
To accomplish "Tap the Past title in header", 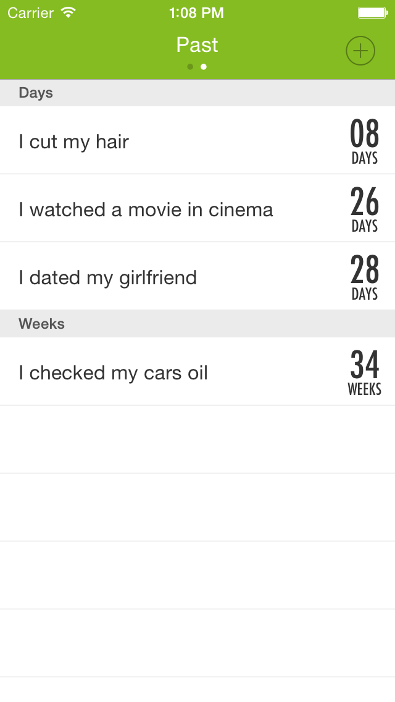I will point(197,44).
